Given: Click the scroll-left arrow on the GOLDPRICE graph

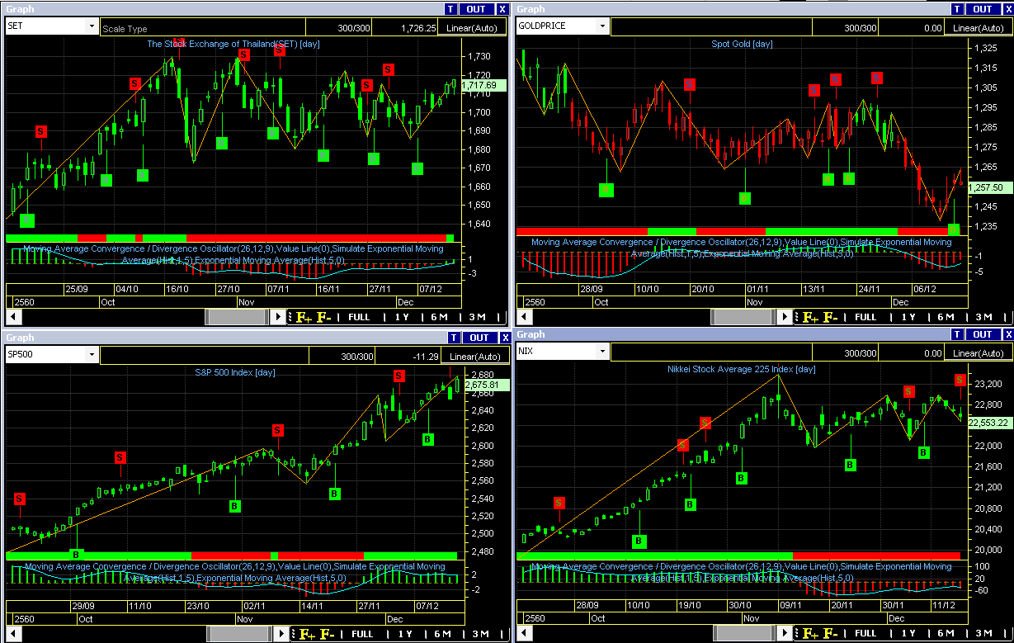Looking at the screenshot, I should [x=523, y=318].
